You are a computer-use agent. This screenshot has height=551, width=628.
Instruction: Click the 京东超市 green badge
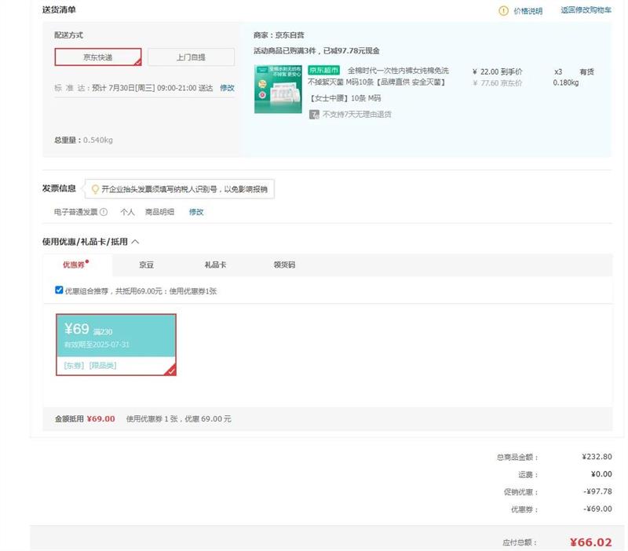[x=323, y=71]
